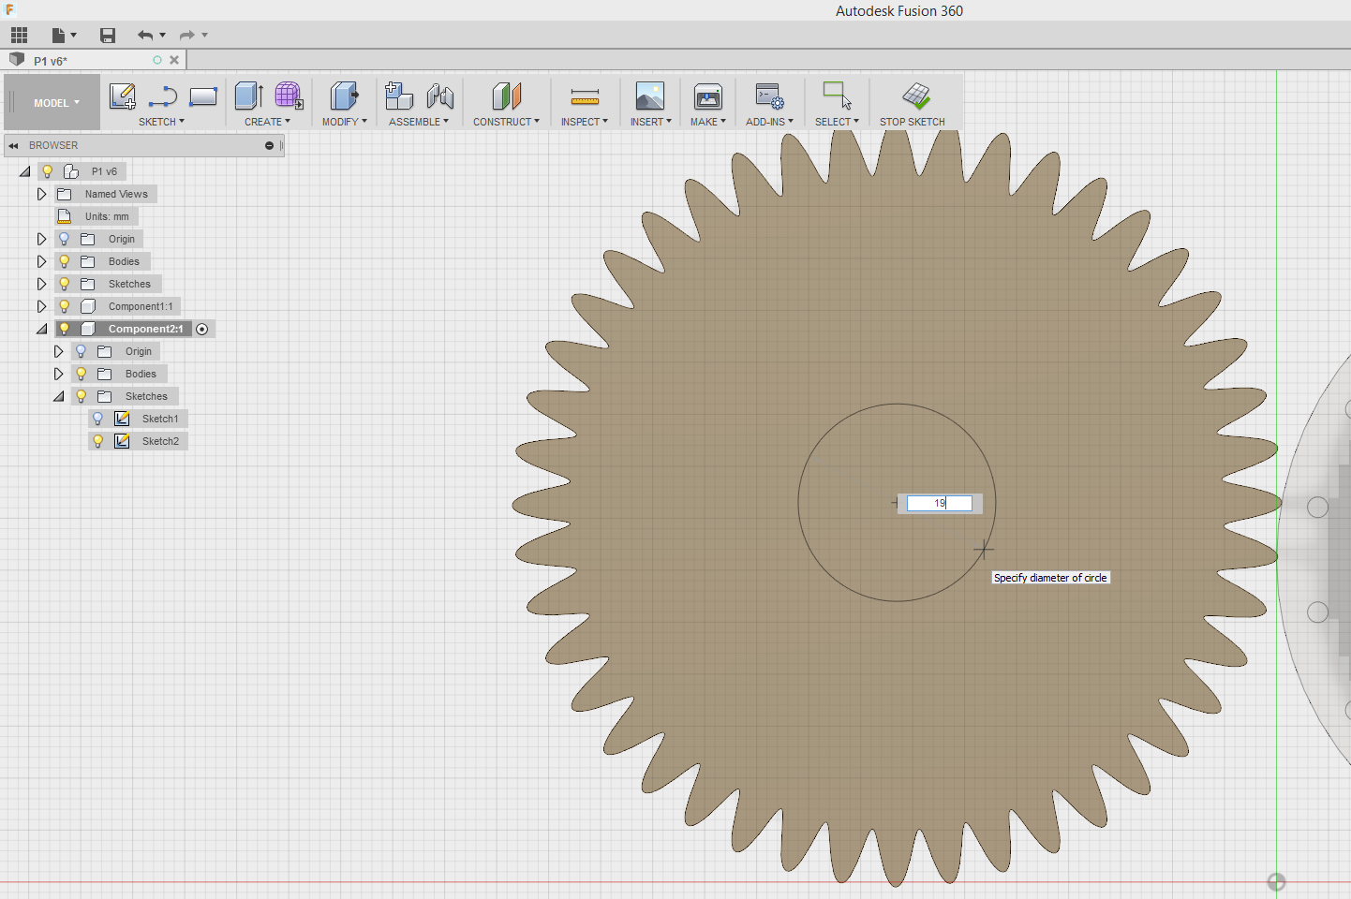Redo the last action
Image resolution: width=1351 pixels, height=899 pixels.
187,36
